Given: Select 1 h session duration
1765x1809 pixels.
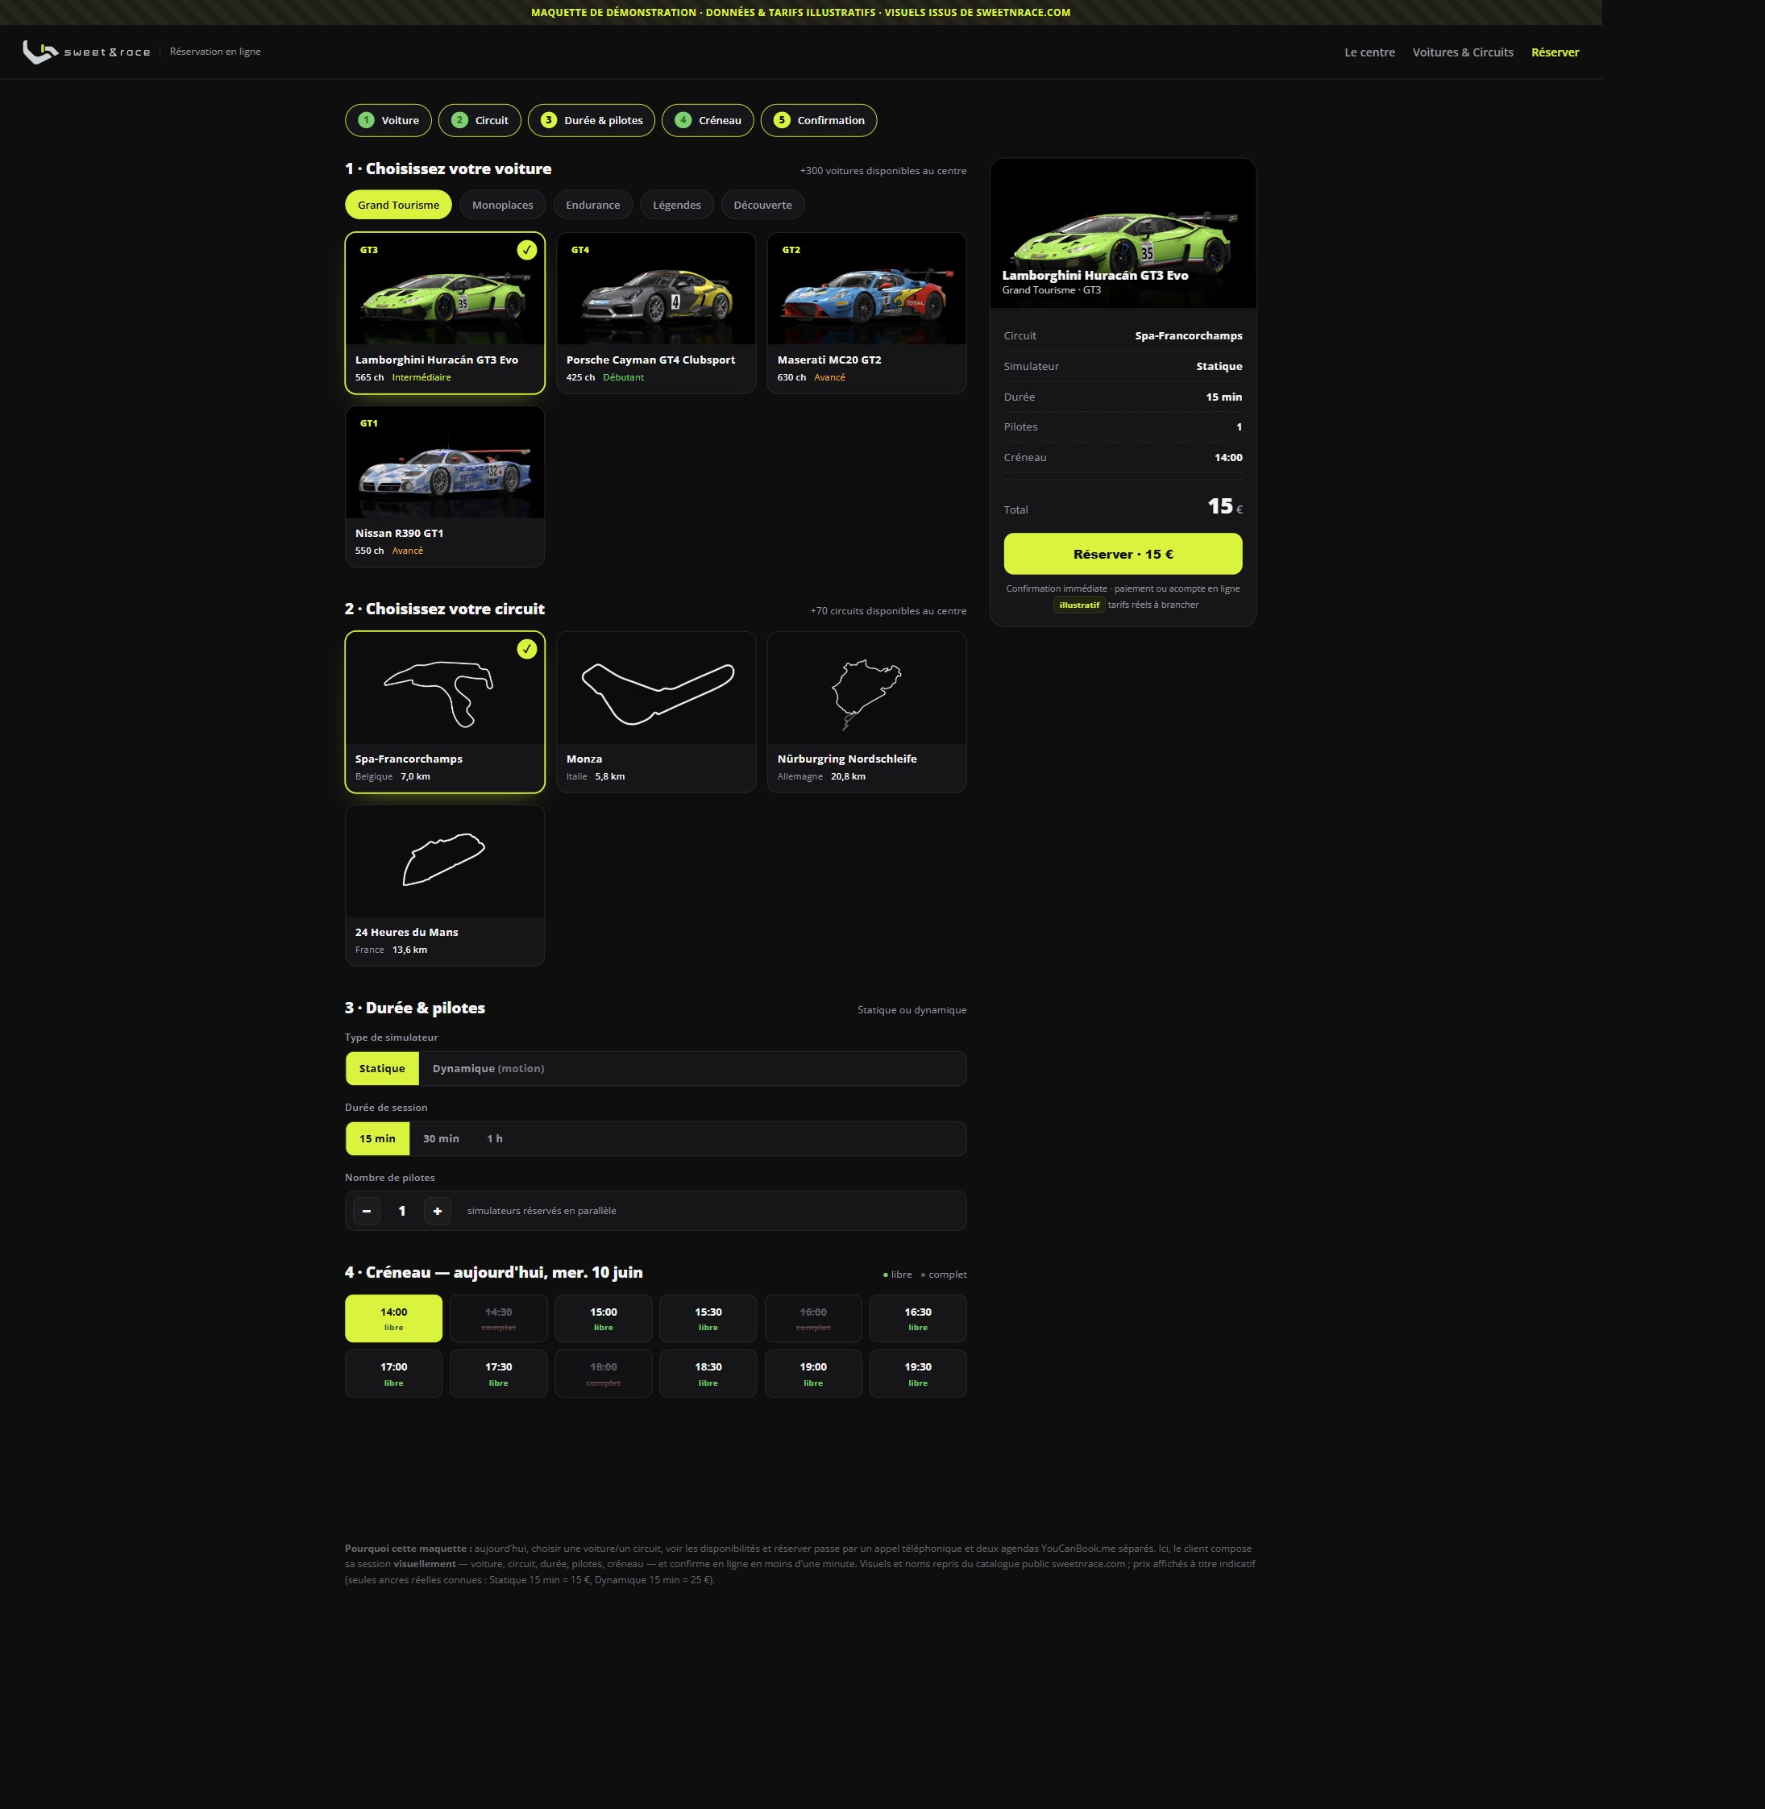Looking at the screenshot, I should (495, 1138).
